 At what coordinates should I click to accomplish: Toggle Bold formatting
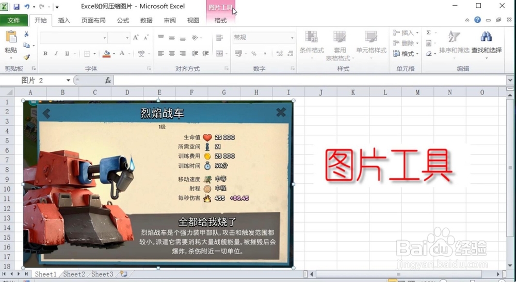pyautogui.click(x=45, y=53)
